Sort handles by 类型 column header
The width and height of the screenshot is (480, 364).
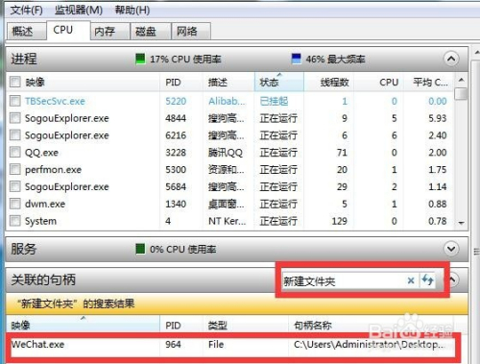click(246, 326)
